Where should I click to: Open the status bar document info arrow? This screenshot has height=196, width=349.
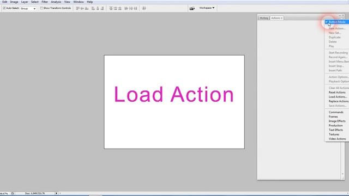coord(56,194)
